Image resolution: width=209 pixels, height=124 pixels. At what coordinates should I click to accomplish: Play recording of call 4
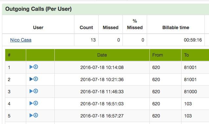click(x=31, y=103)
